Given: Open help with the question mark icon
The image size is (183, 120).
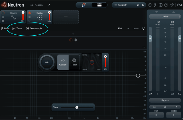Looking at the screenshot, I should coord(166,5).
